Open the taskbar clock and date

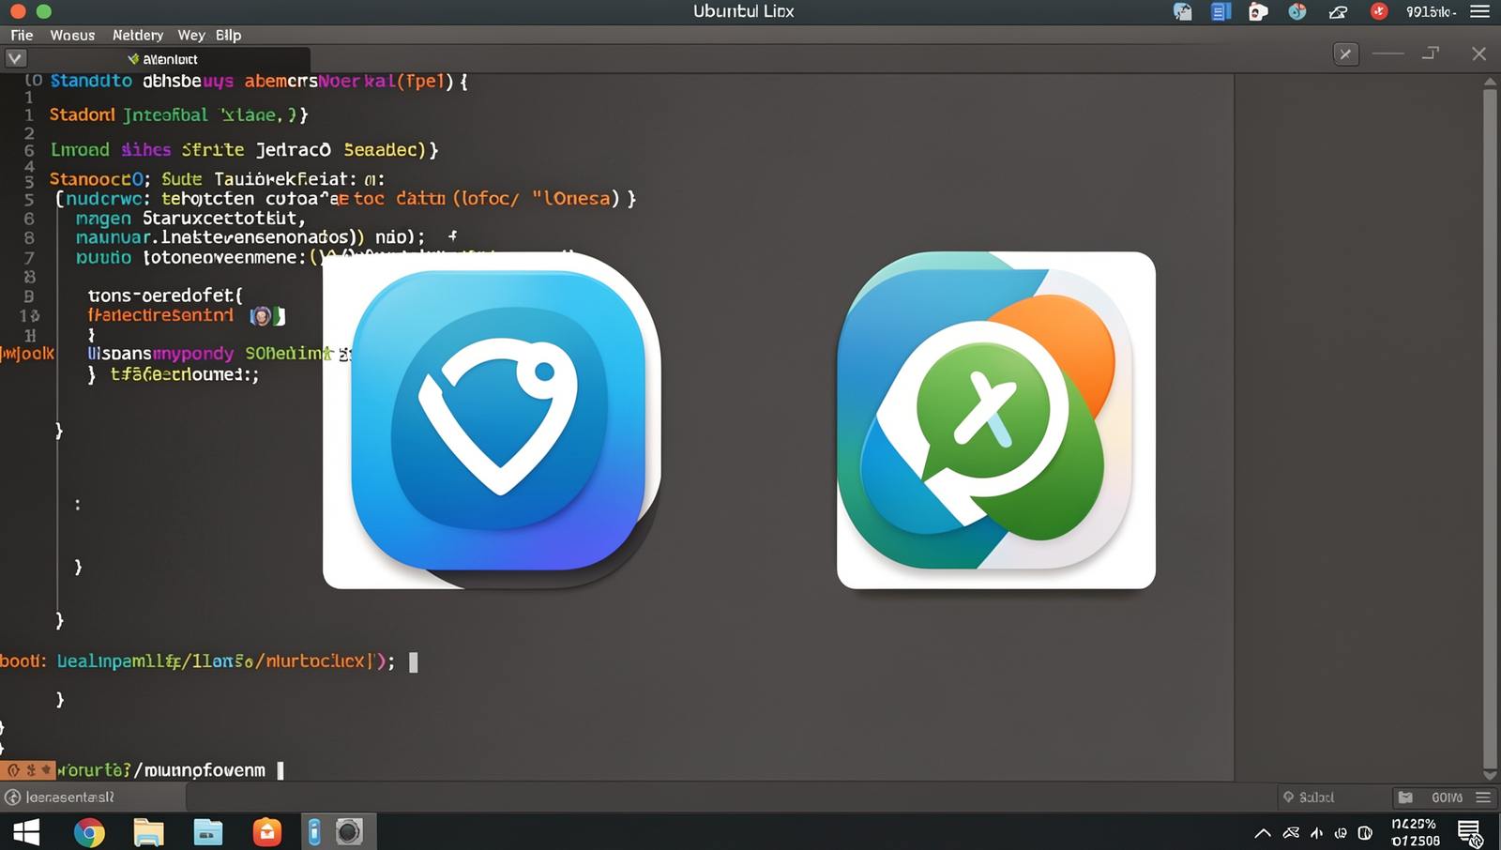(1415, 832)
